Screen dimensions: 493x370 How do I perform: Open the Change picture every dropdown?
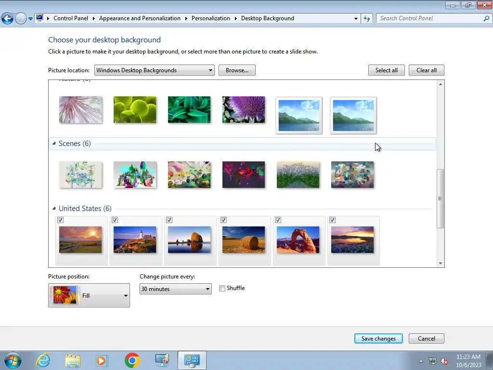[x=175, y=289]
